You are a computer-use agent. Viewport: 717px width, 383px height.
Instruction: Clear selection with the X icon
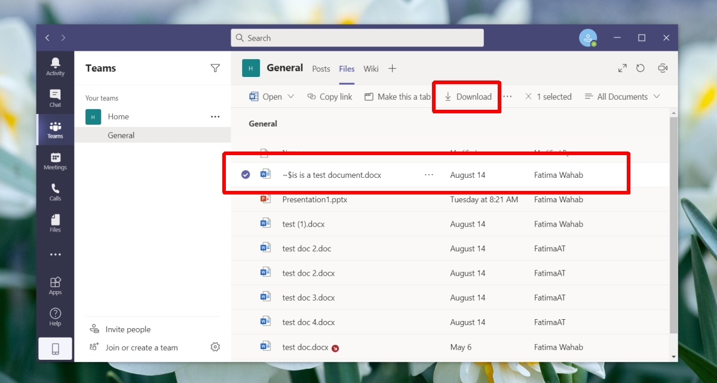point(528,96)
